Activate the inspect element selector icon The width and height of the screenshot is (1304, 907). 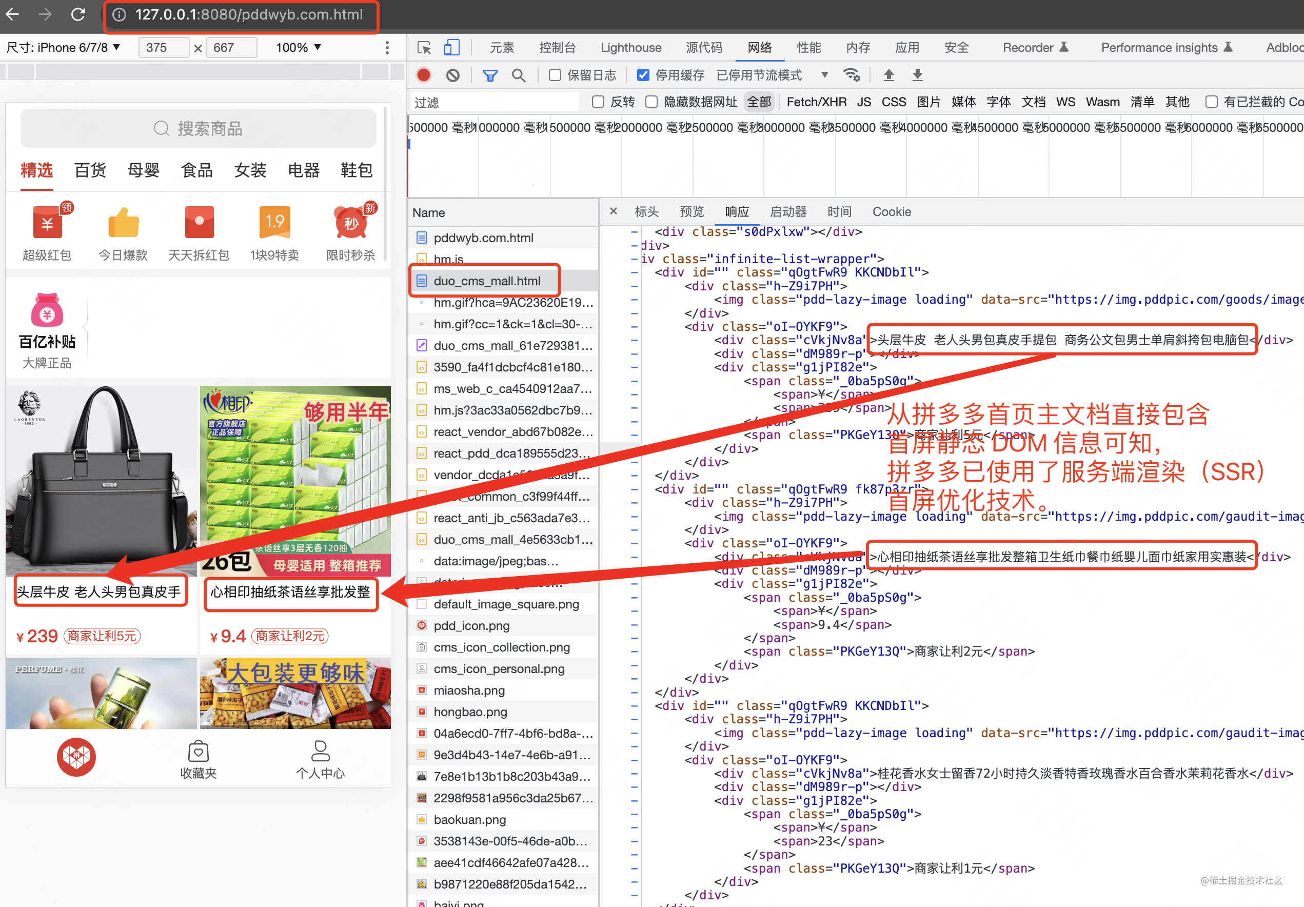424,48
